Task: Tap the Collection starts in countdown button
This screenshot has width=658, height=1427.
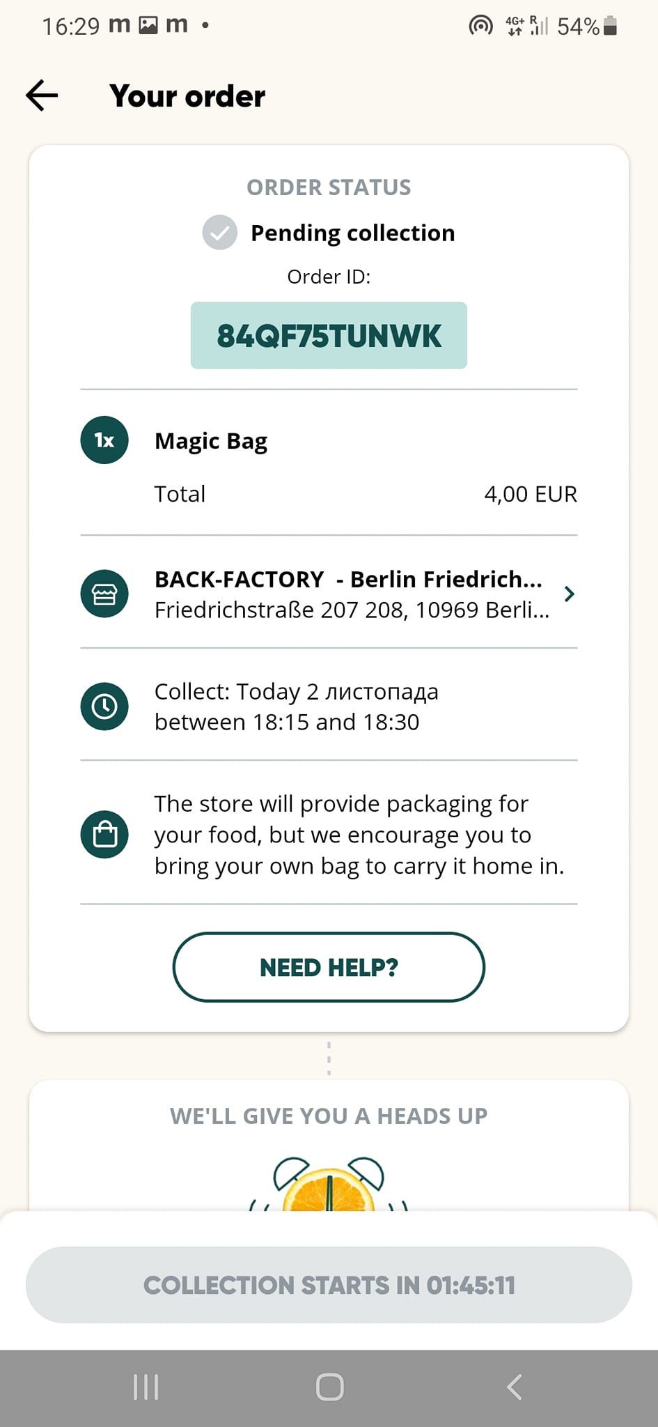Action: coord(329,1285)
